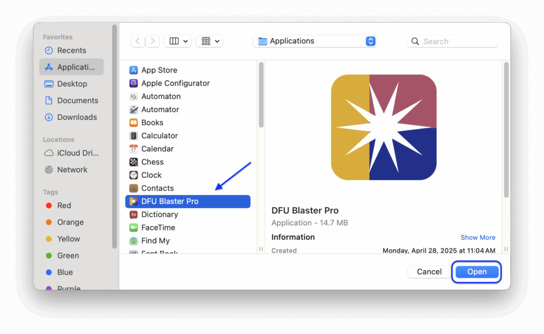Click the Open button
Image resolution: width=544 pixels, height=334 pixels.
click(x=477, y=272)
